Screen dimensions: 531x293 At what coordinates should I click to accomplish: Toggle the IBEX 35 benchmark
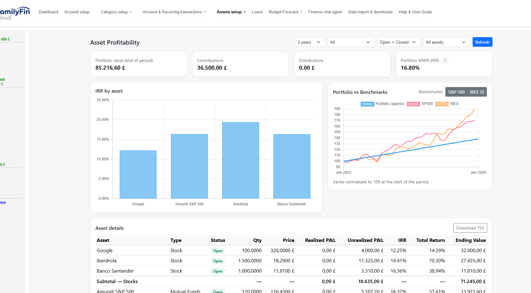tap(477, 92)
